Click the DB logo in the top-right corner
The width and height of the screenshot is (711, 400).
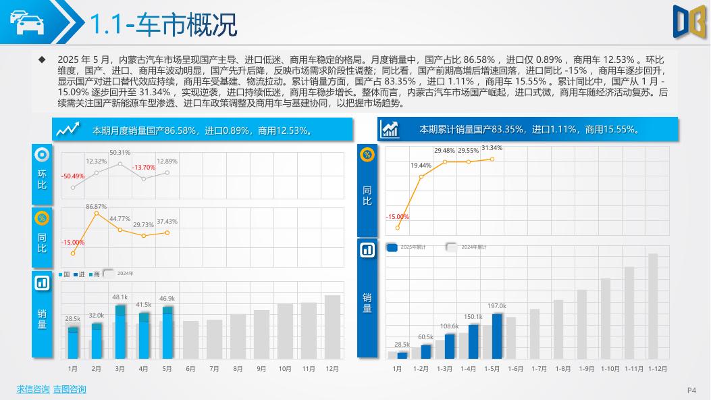(689, 22)
